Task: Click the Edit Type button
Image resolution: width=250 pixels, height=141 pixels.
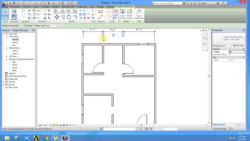Action: click(239, 45)
